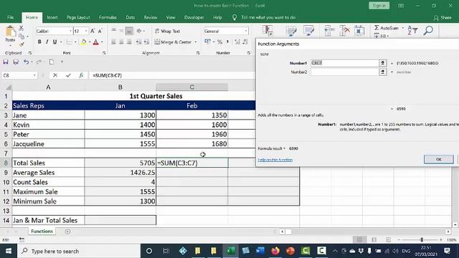Screen dimensions: 459x258
Task: Apply Percent Style format
Action: 220,42
